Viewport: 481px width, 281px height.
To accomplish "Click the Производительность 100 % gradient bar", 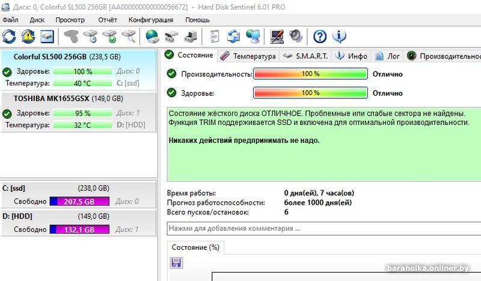I will click(x=310, y=74).
